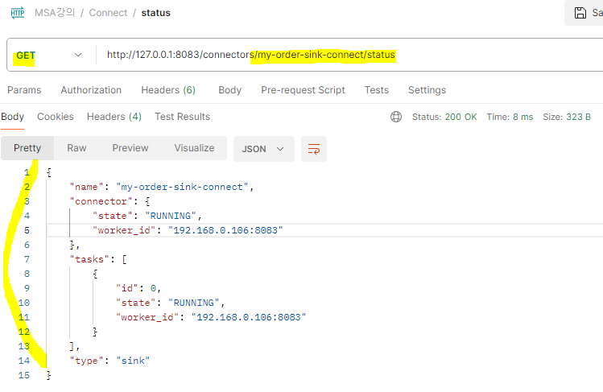Switch to Visualize response view

(x=194, y=148)
